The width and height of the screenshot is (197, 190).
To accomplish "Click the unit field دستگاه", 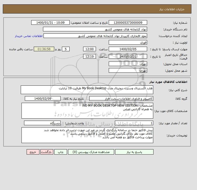I will (42, 123).
